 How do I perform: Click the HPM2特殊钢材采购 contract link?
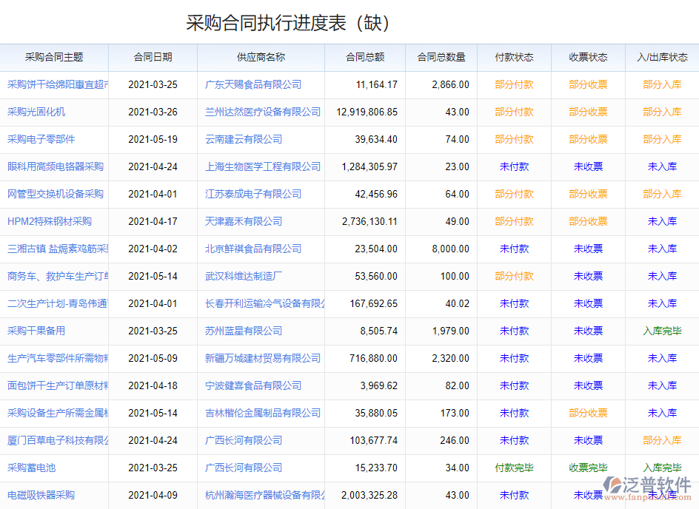click(50, 221)
